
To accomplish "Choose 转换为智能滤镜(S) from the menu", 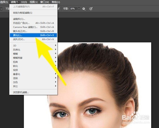I will 33,13.
